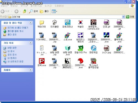Image resolution: width=138 pixels, height=103 pixels.
Task: Click the Back (뒤로) toolbar button
Action: click(5, 11)
